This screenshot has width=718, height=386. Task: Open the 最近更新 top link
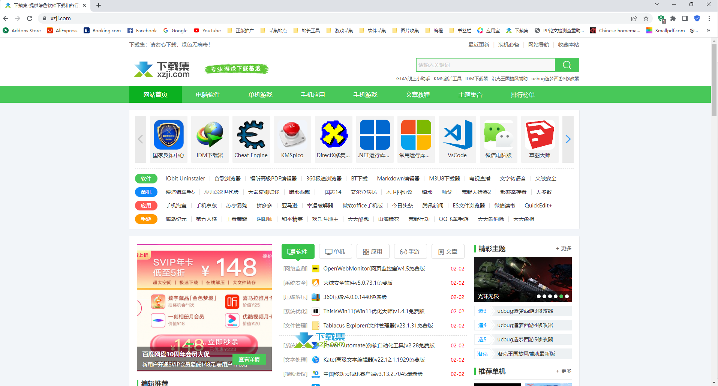pyautogui.click(x=478, y=45)
